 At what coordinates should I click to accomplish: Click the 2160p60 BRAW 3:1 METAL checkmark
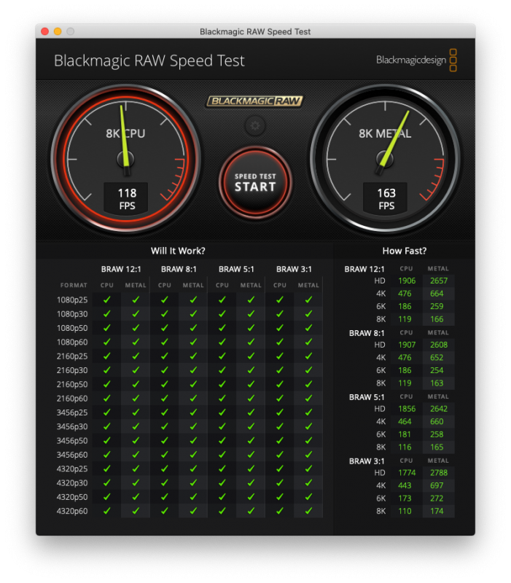(x=308, y=398)
